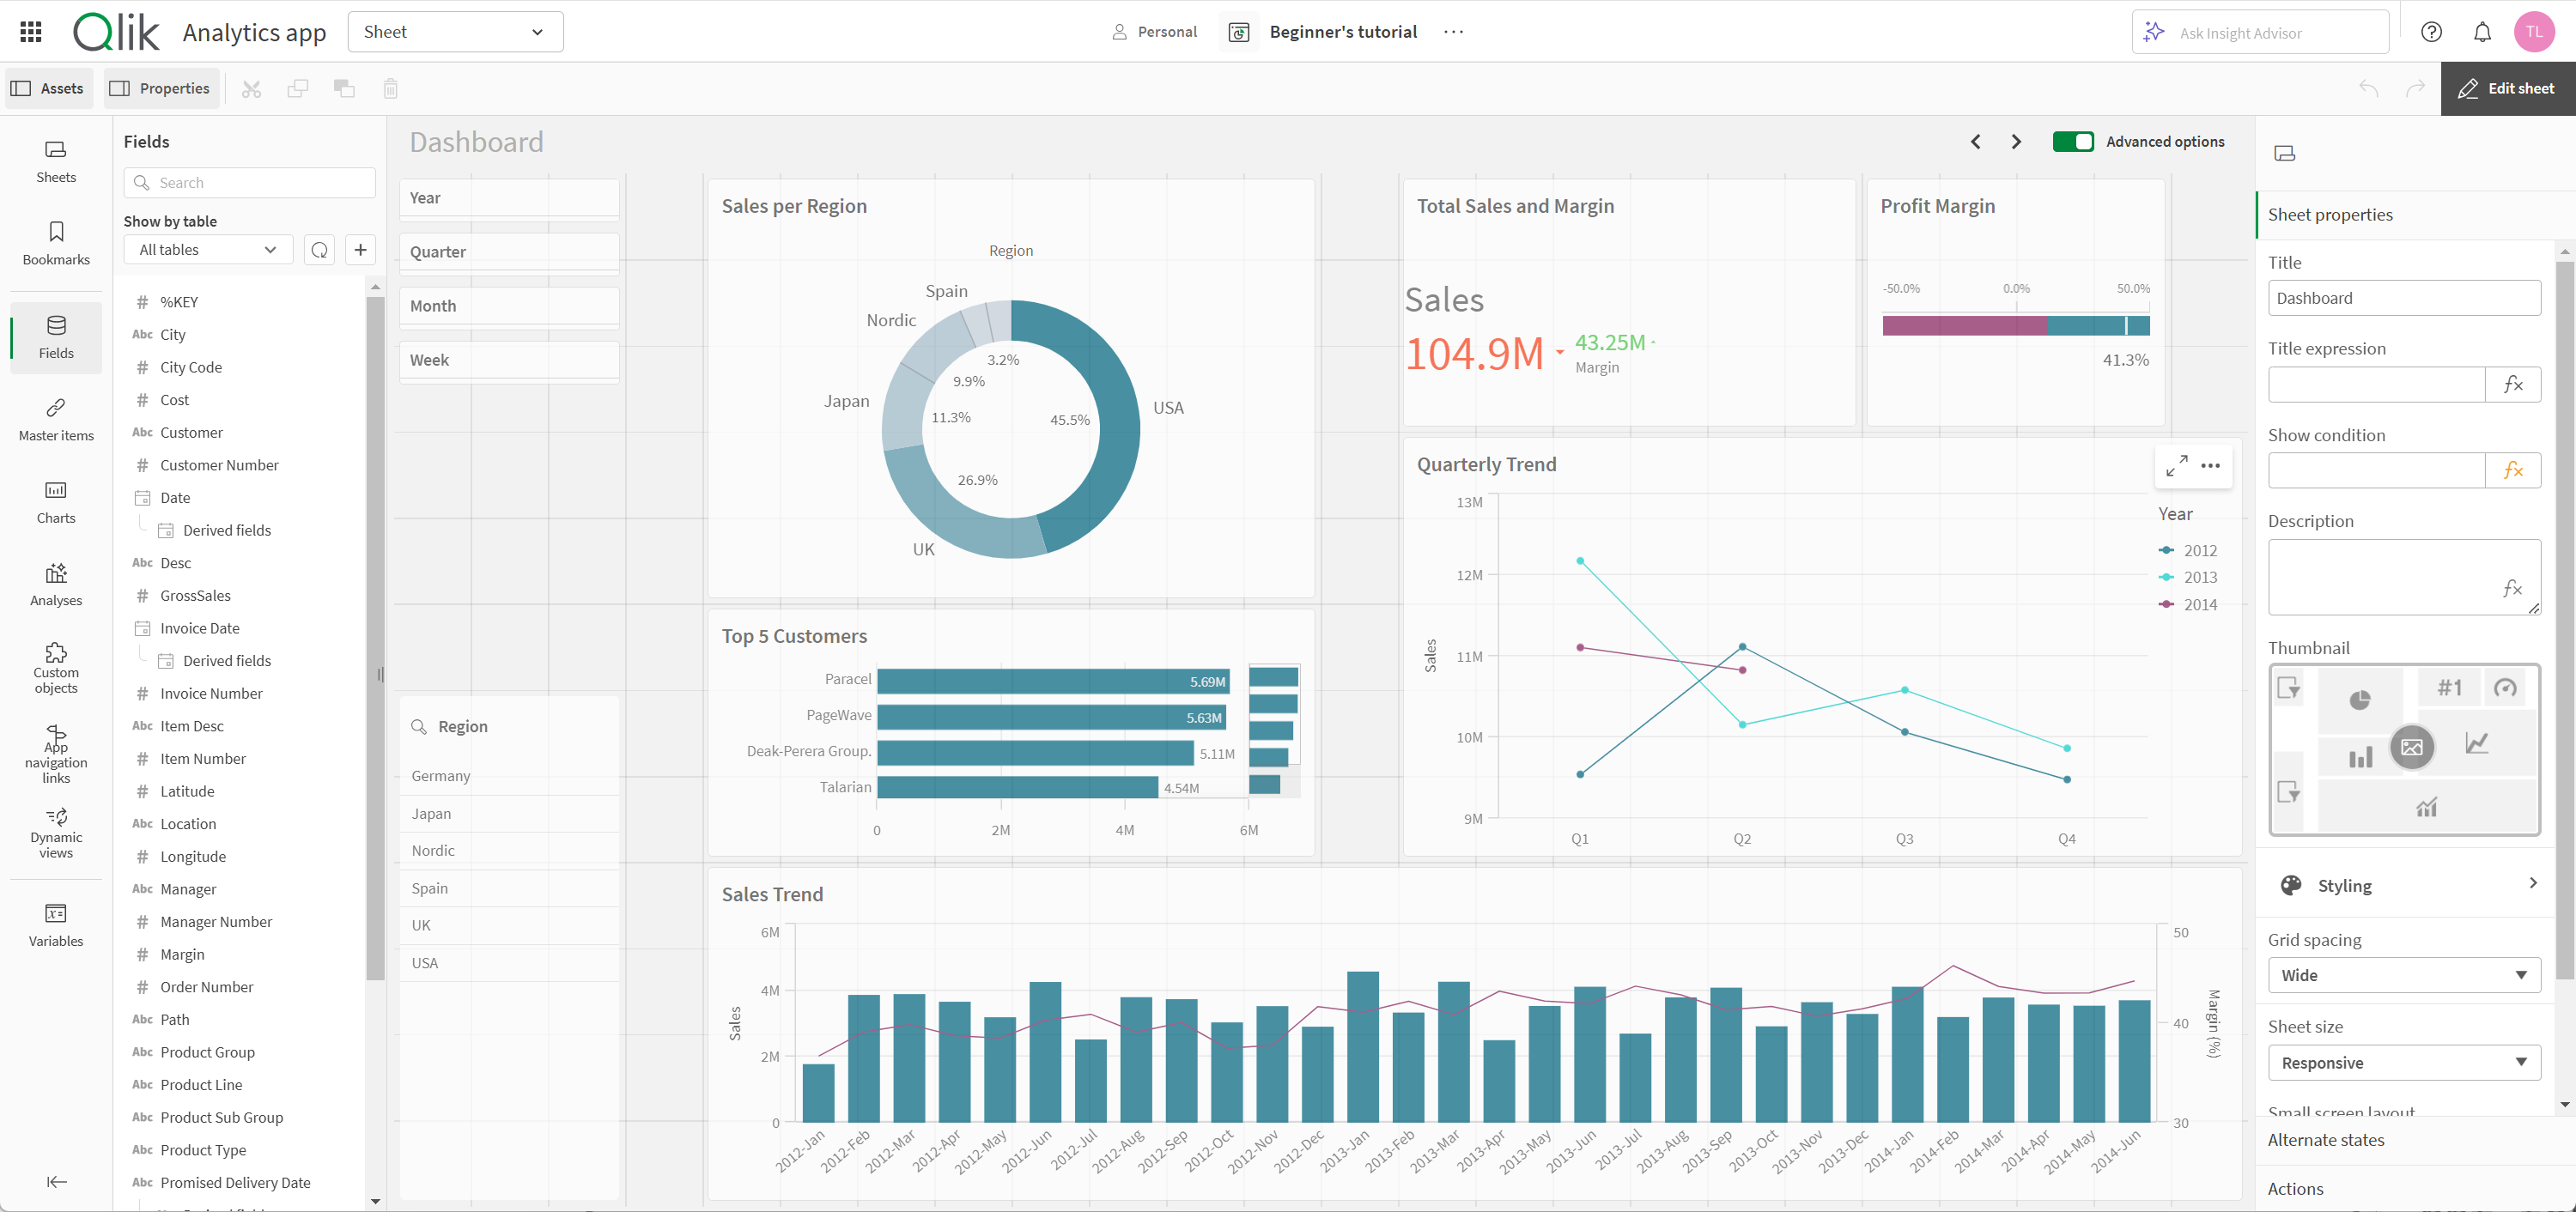Open Ask Insight Advisor input
This screenshot has width=2576, height=1212.
[2259, 31]
